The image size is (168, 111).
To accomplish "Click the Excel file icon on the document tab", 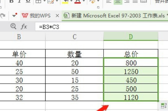I will point(67,16).
